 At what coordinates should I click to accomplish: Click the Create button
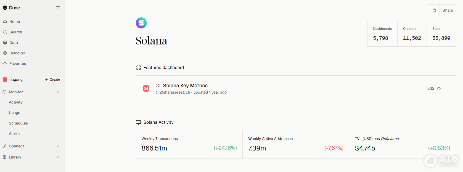click(52, 80)
